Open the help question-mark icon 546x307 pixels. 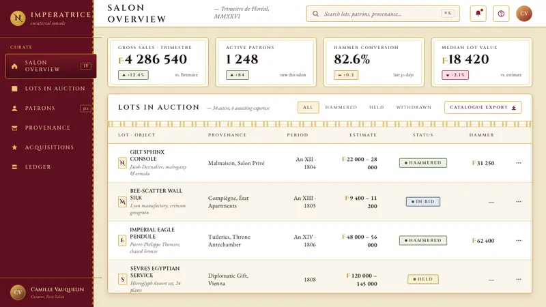click(501, 14)
